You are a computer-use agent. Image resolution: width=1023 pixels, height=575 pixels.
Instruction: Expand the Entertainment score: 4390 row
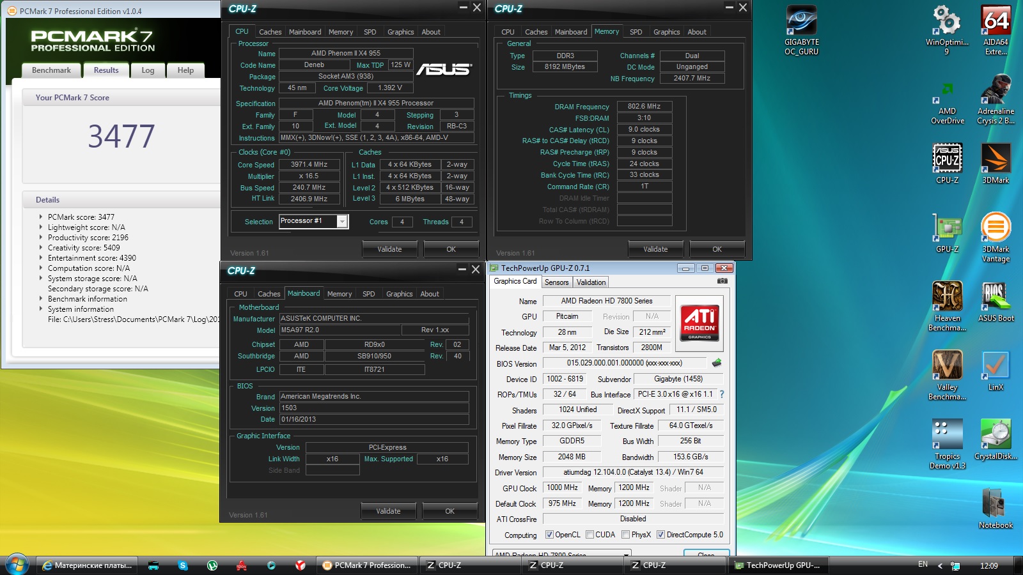point(41,258)
